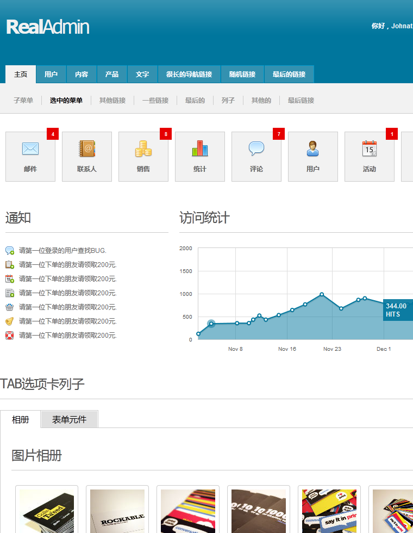
Task: Open the 最后的链接 tab
Action: tap(289, 74)
